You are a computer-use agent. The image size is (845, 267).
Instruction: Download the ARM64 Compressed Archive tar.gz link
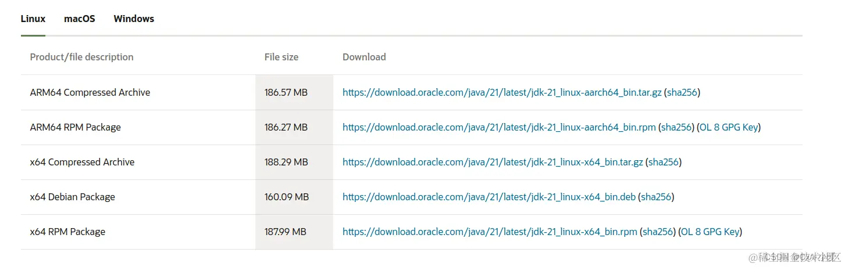(502, 92)
